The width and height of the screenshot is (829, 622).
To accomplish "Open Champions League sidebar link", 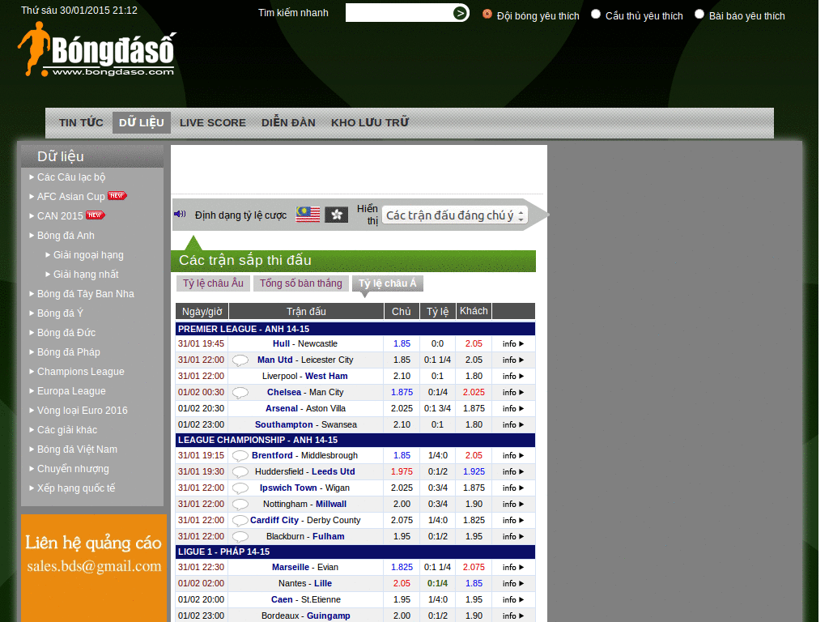I will click(80, 372).
